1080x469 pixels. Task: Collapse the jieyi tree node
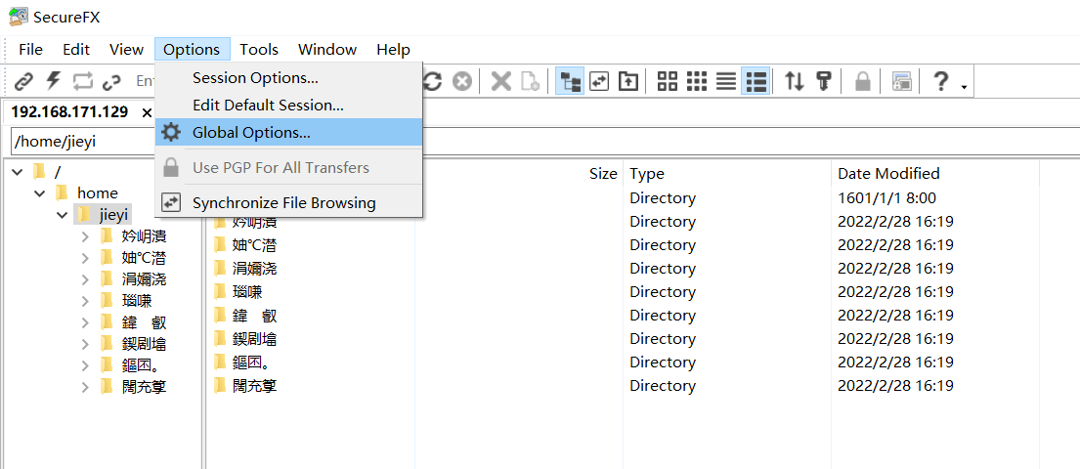pyautogui.click(x=62, y=216)
